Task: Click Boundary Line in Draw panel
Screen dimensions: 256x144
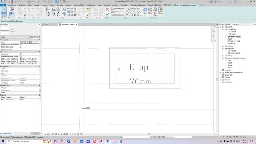Action: click(x=118, y=8)
